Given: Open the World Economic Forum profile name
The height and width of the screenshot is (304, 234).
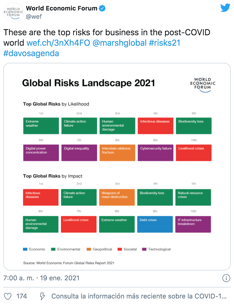Looking at the screenshot, I should click(x=62, y=8).
